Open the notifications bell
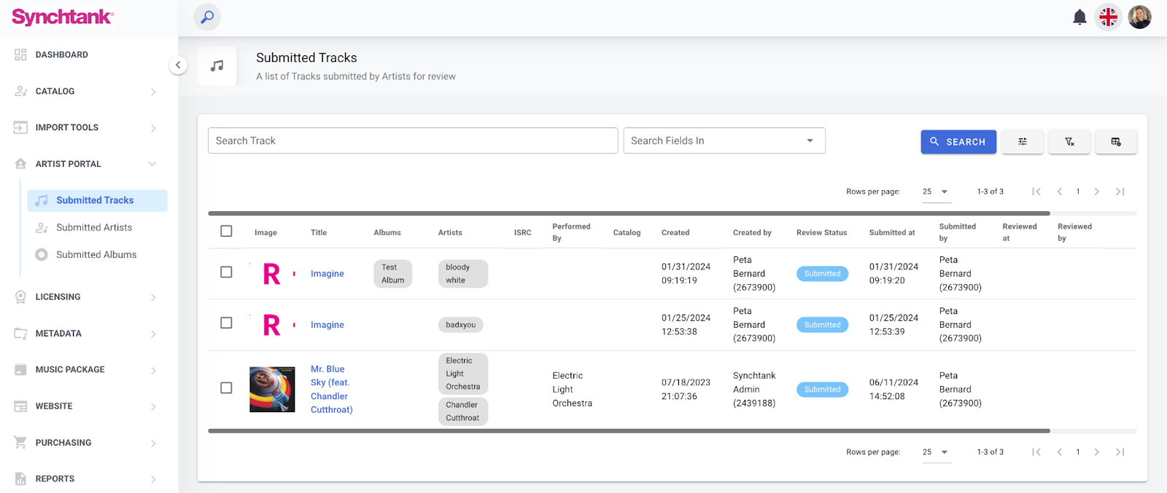Viewport: 1167px width, 493px height. [1079, 17]
